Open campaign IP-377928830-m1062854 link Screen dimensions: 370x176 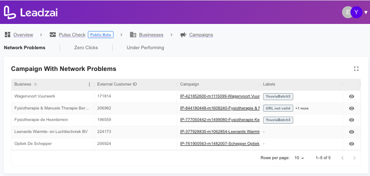[x=220, y=132]
